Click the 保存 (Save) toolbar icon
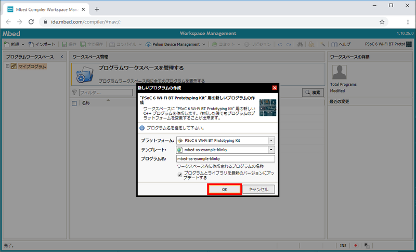 [64, 44]
